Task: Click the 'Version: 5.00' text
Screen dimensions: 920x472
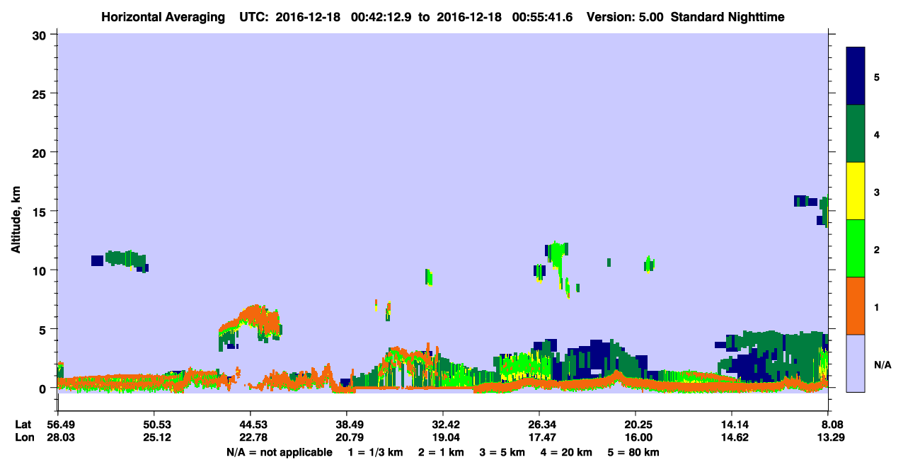Action: pos(625,17)
